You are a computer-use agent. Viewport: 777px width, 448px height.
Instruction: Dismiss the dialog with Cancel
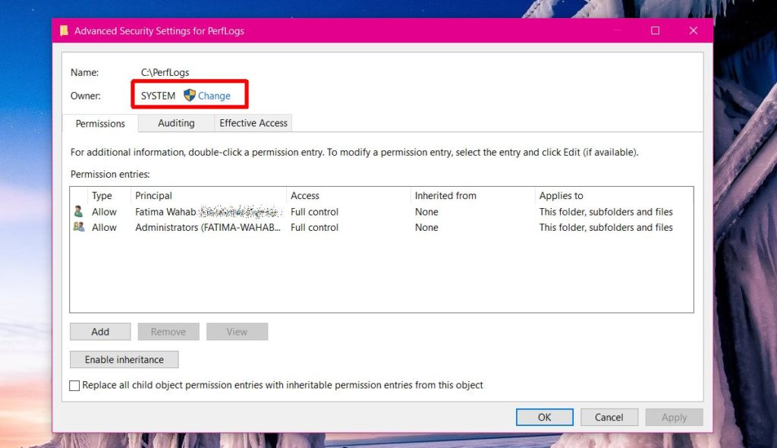[609, 417]
